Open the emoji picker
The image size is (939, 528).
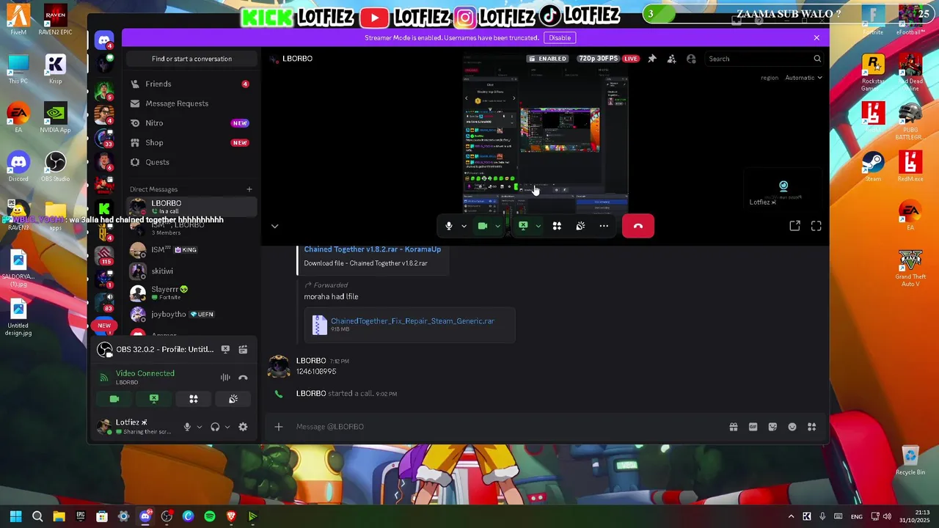tap(792, 427)
